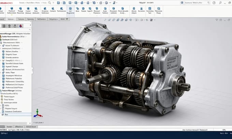Screen dimensions: 232x139
Task: Click the magnifier icon beside the help icon
Action: coord(220,3)
